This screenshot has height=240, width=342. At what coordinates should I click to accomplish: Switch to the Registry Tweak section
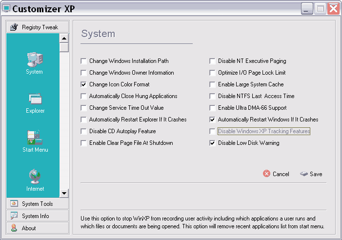(x=38, y=27)
